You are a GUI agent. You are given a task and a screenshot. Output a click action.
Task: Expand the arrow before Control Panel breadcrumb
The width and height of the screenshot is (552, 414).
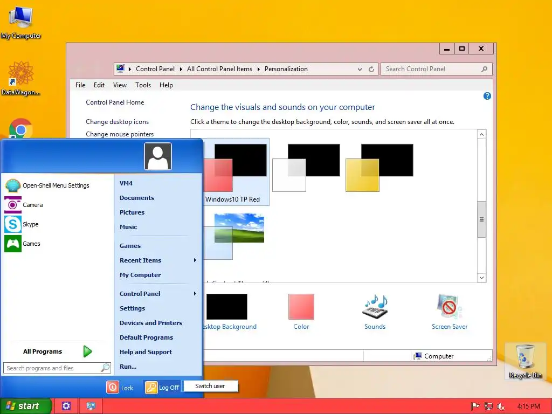click(129, 69)
